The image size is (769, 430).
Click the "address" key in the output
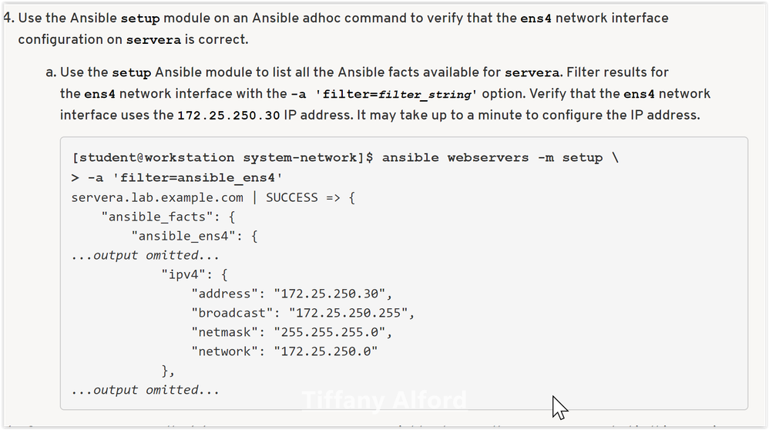click(x=225, y=294)
